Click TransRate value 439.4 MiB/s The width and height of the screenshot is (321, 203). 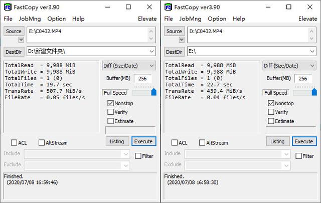click(225, 91)
